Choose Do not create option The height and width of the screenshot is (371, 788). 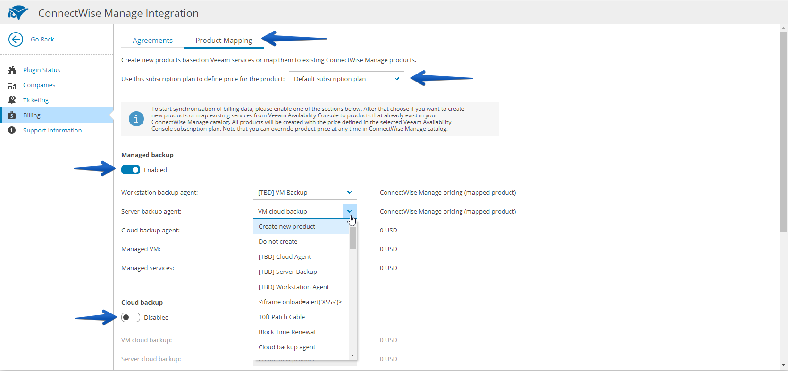pyautogui.click(x=301, y=241)
